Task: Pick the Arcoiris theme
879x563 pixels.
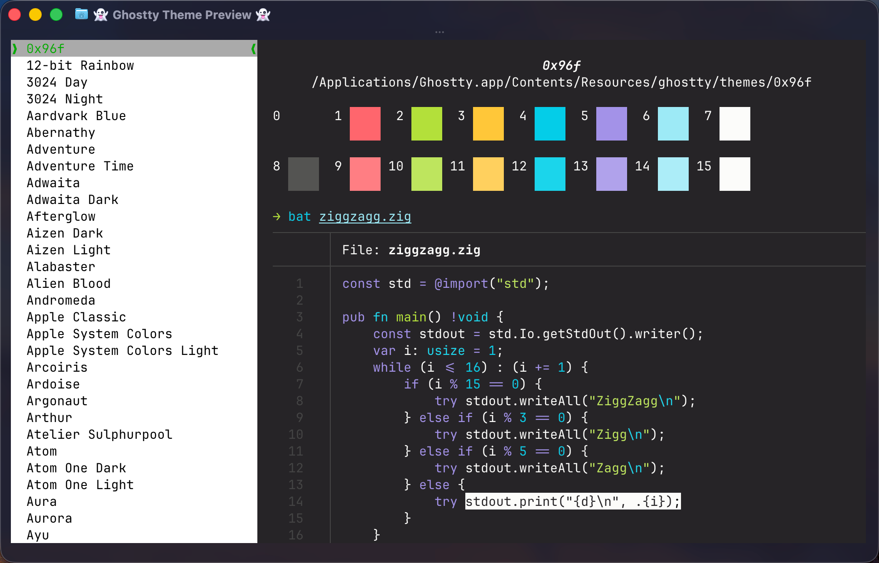Action: point(134,367)
